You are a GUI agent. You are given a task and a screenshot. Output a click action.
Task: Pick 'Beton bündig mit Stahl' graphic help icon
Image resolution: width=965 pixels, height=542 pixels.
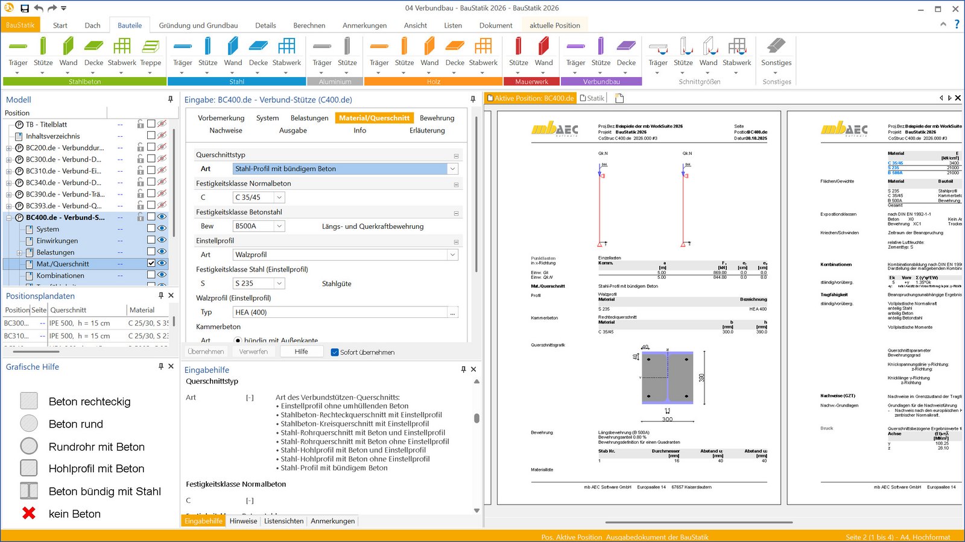(x=29, y=491)
